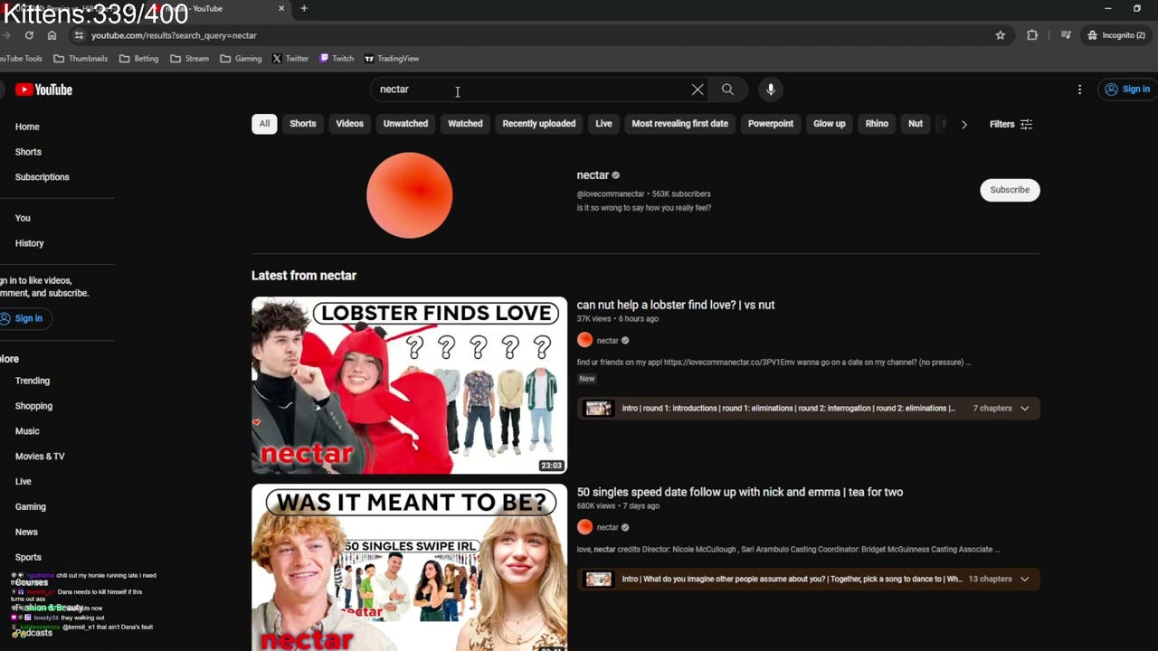Close the current YouTube tab

point(281,8)
